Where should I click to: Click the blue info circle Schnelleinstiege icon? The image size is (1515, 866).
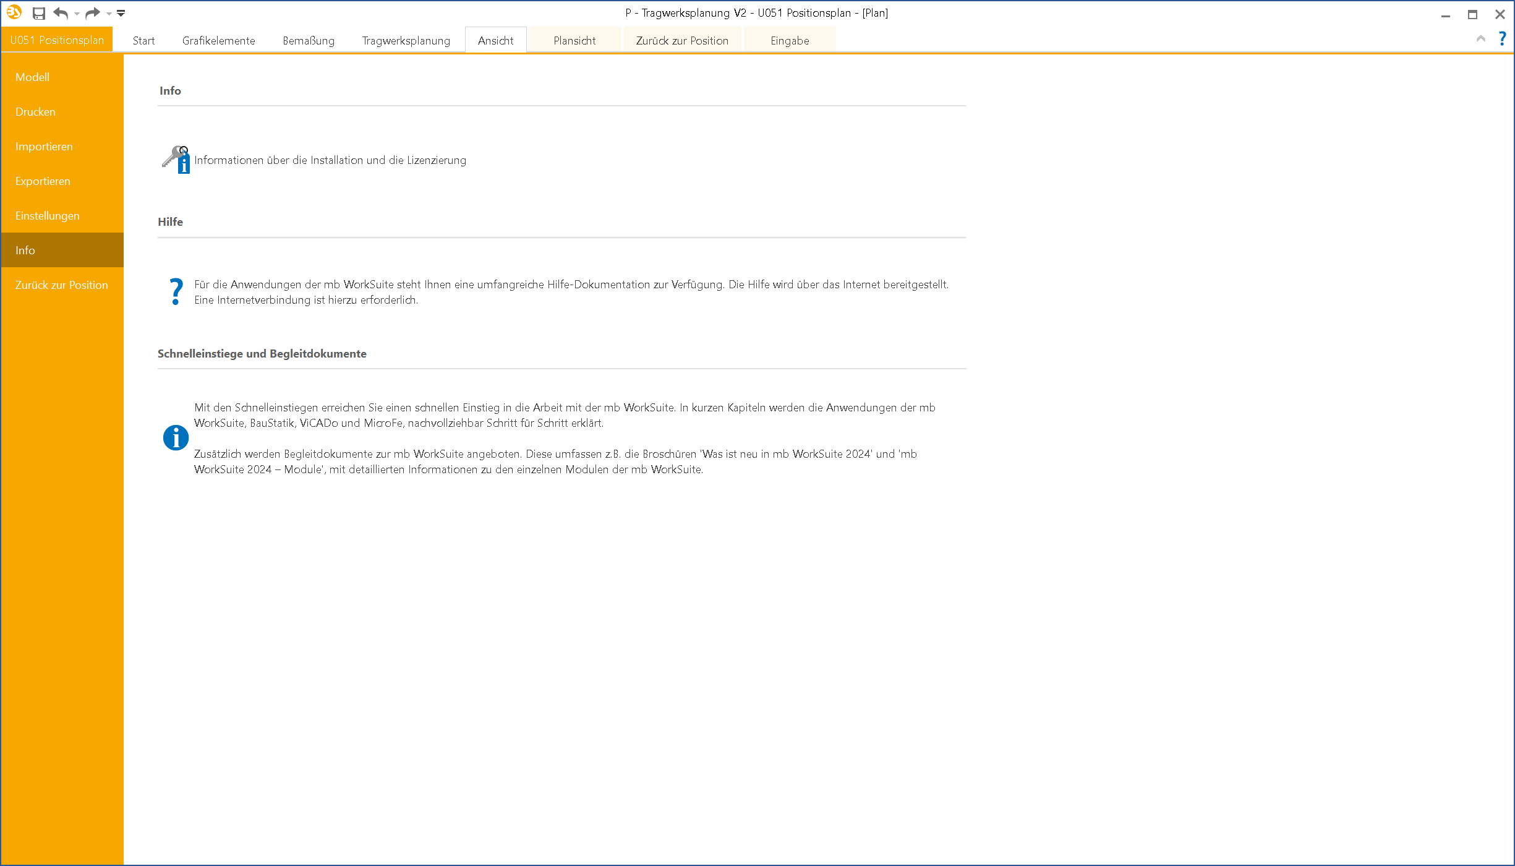(x=176, y=438)
